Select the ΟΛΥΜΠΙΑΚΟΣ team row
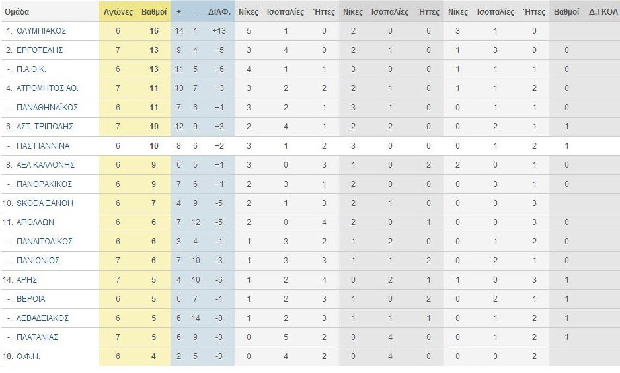This screenshot has height=373, width=620. click(310, 31)
